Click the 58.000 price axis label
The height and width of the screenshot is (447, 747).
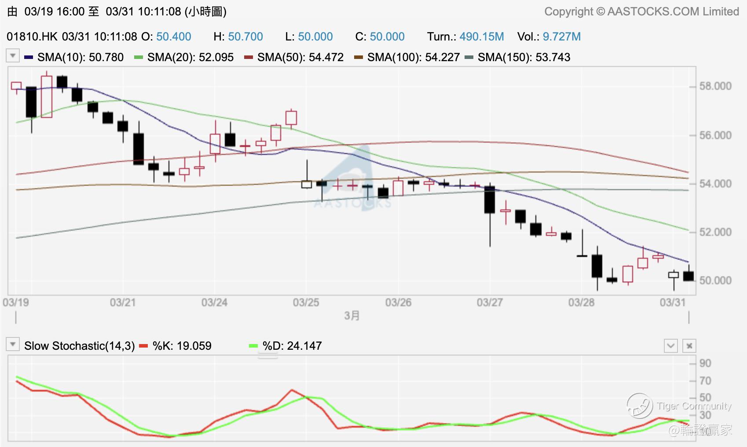click(x=716, y=86)
